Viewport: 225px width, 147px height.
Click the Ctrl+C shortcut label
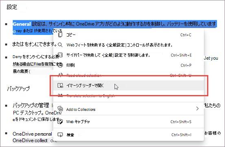point(186,35)
